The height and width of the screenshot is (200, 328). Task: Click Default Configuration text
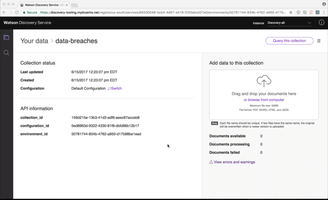pos(88,88)
